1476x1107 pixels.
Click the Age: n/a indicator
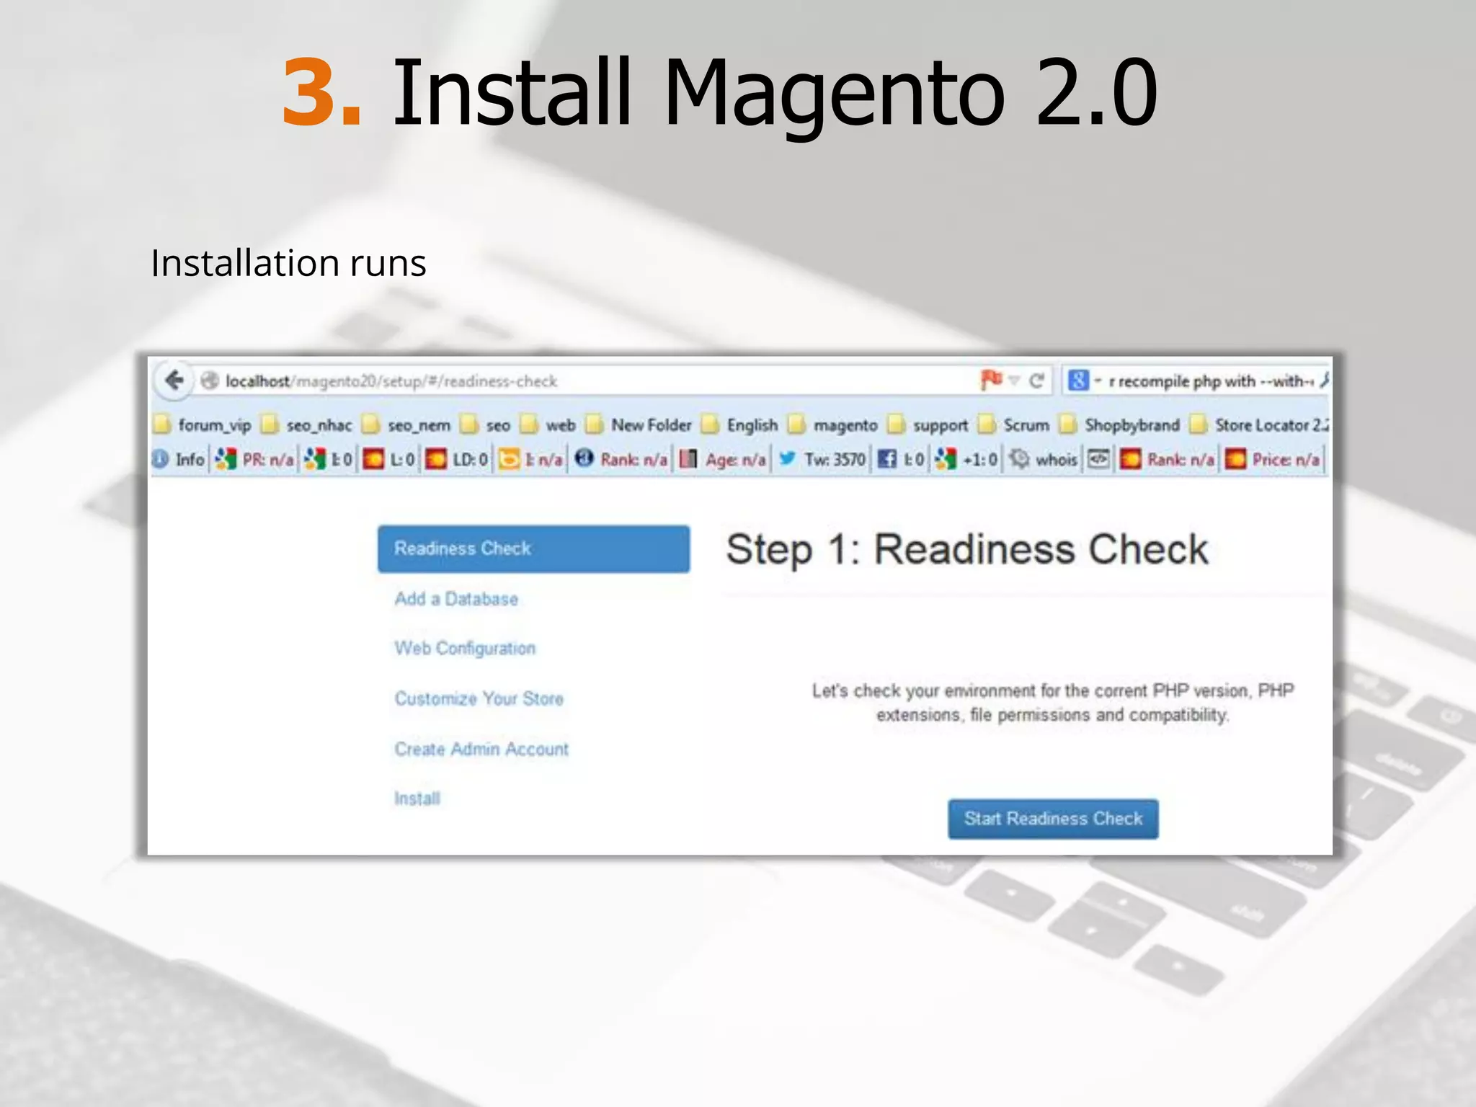tap(723, 459)
